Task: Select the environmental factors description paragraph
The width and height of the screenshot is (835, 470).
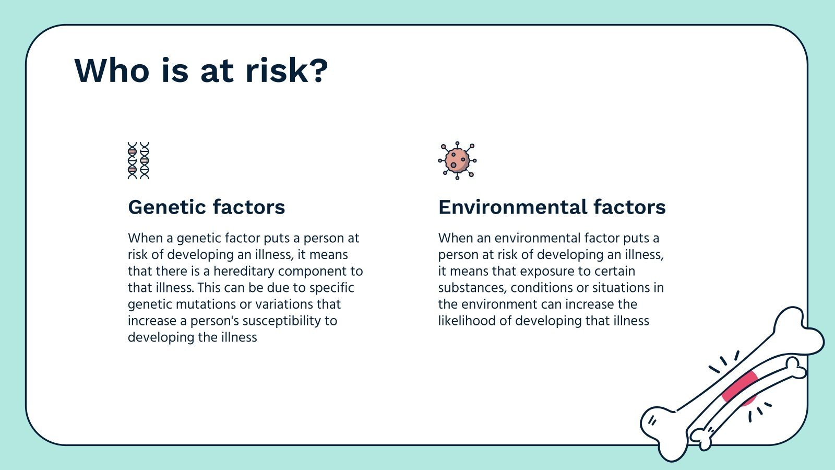Action: pyautogui.click(x=551, y=279)
